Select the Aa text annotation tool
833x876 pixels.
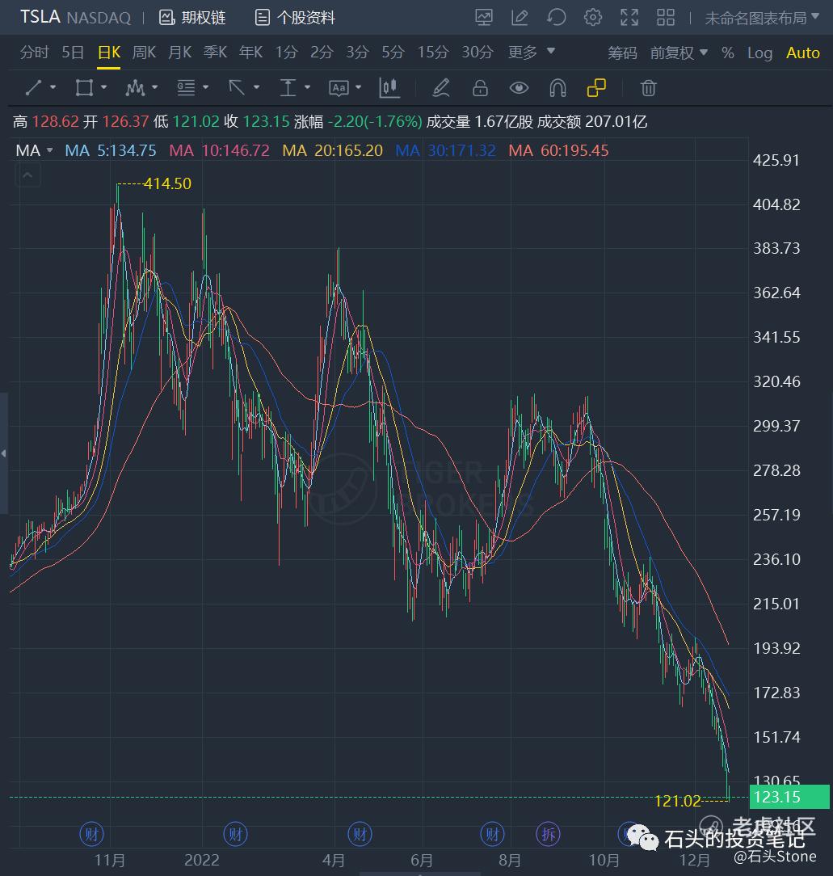[339, 88]
